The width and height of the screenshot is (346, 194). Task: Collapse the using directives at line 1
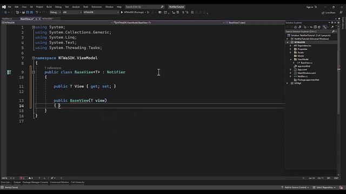tap(34, 27)
